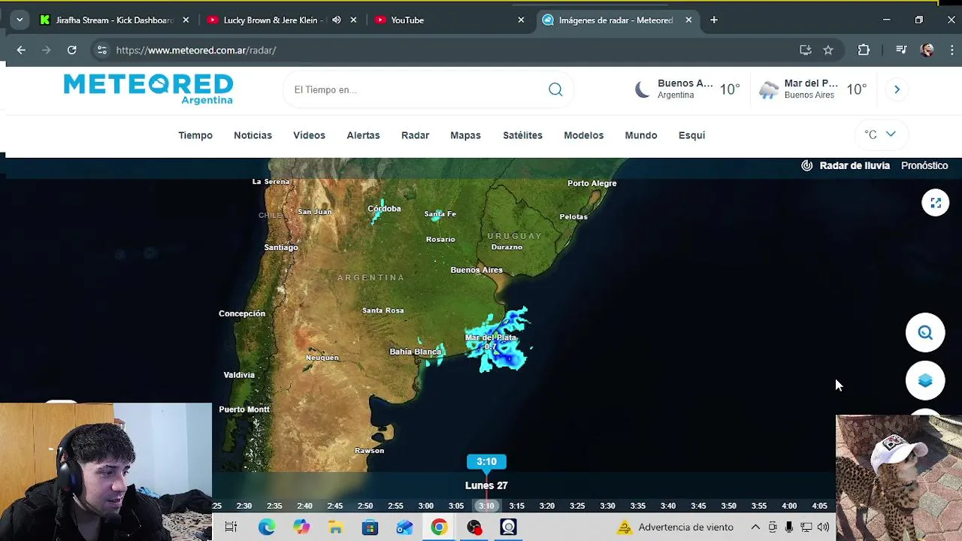Open the Videos menu item

(309, 135)
